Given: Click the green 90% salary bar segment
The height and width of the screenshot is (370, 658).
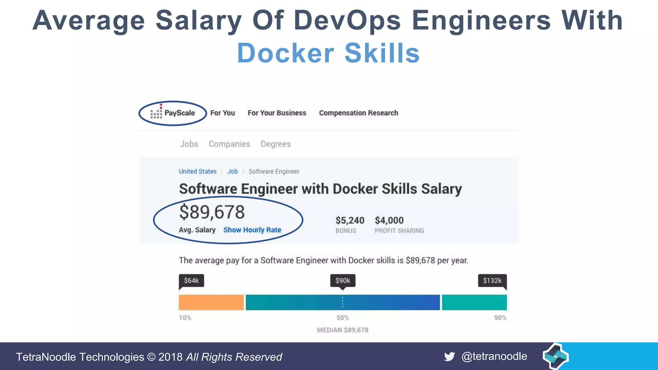Looking at the screenshot, I should [474, 302].
